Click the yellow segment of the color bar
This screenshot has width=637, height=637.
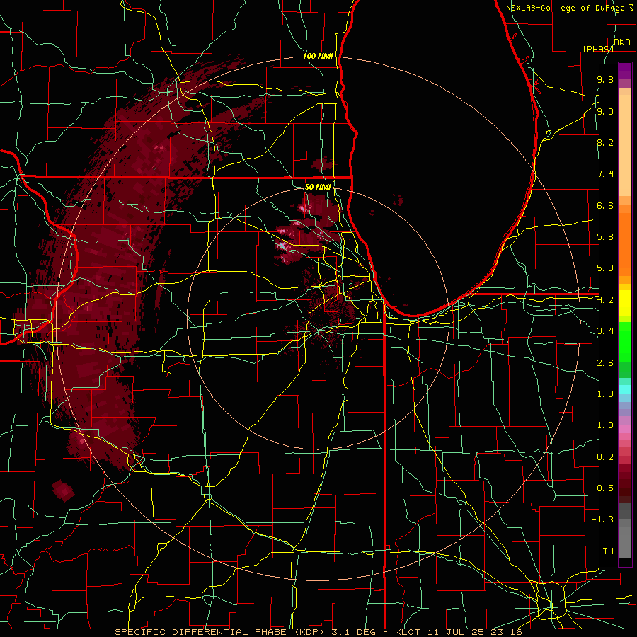click(x=625, y=303)
